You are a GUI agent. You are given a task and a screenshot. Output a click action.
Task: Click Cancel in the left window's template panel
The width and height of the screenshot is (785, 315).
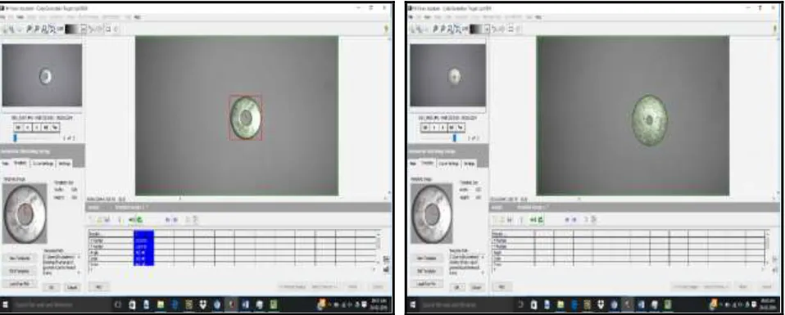tap(72, 287)
